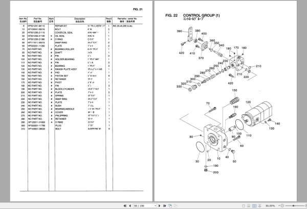Screen dimensions: 307x209
Task: Select the SWASH PLATE ASSY description
Action: tap(66, 69)
